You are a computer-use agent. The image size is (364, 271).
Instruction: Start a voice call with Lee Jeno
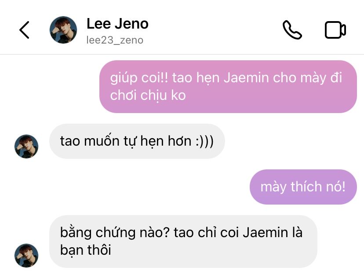tap(292, 30)
